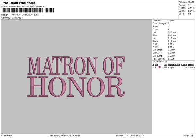Select the Max Stitch value 7.0 mm
The width and height of the screenshot is (196, 138).
pyautogui.click(x=171, y=50)
